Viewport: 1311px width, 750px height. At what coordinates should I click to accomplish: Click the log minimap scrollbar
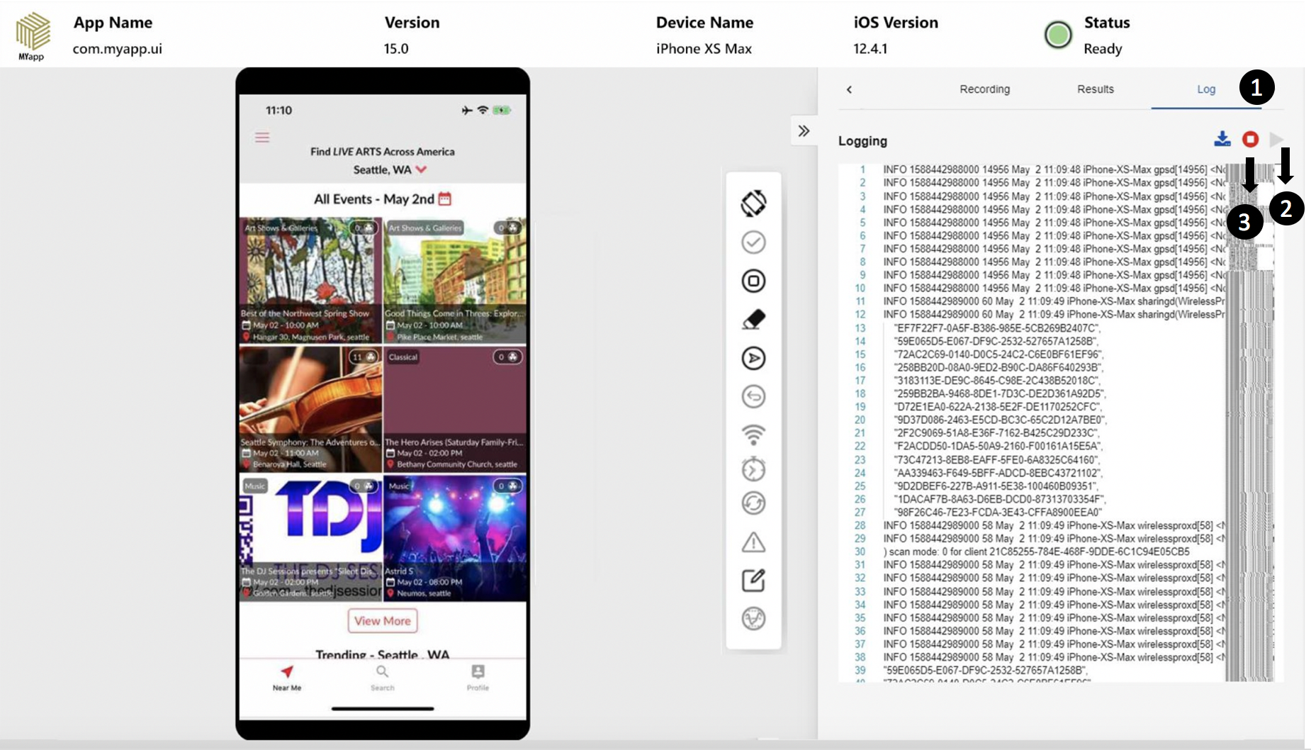click(x=1251, y=422)
